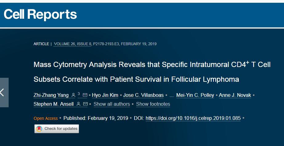The image size is (284, 146).
Task: Click the Crossmark bookmark icon
Action: tap(39, 129)
